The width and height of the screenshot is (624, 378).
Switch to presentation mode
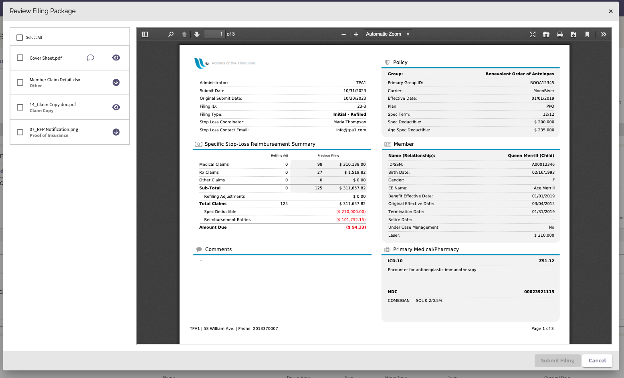533,34
